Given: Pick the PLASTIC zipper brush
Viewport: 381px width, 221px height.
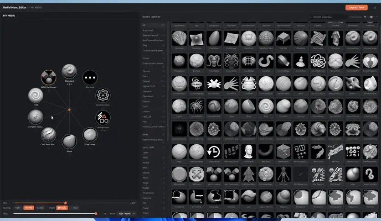Looking at the screenshot, I should point(335,174).
